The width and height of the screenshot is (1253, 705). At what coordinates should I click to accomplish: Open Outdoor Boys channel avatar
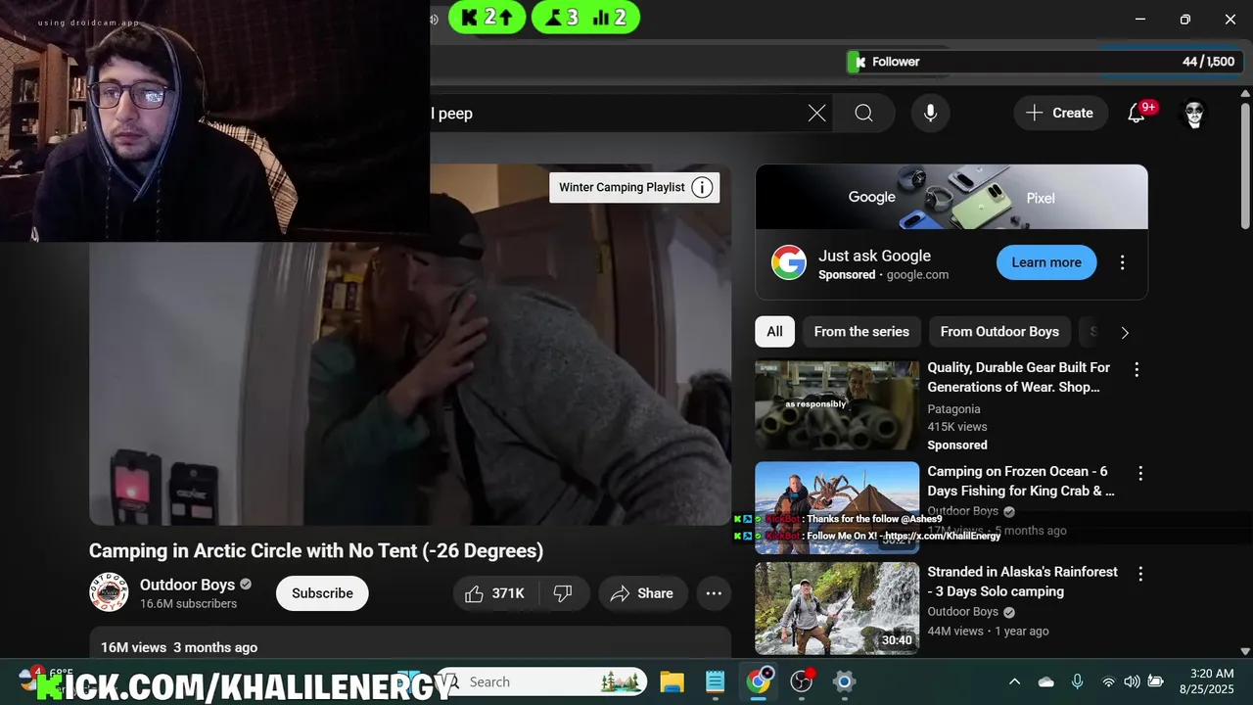click(x=109, y=592)
